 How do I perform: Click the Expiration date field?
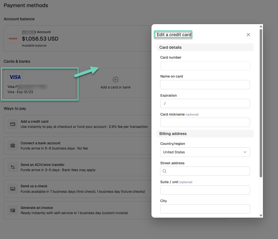[205, 103]
